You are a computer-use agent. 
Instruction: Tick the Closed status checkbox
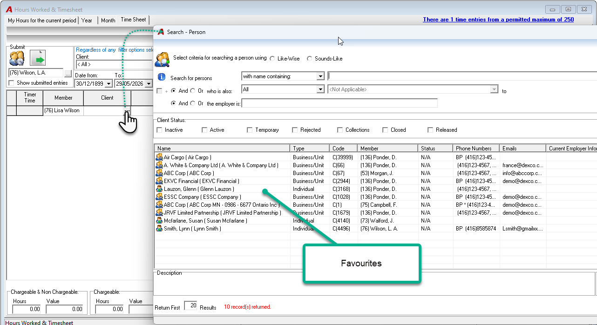click(x=385, y=130)
